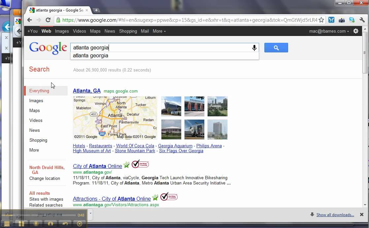
Task: Pause the Jing recording
Action: tap(21, 224)
